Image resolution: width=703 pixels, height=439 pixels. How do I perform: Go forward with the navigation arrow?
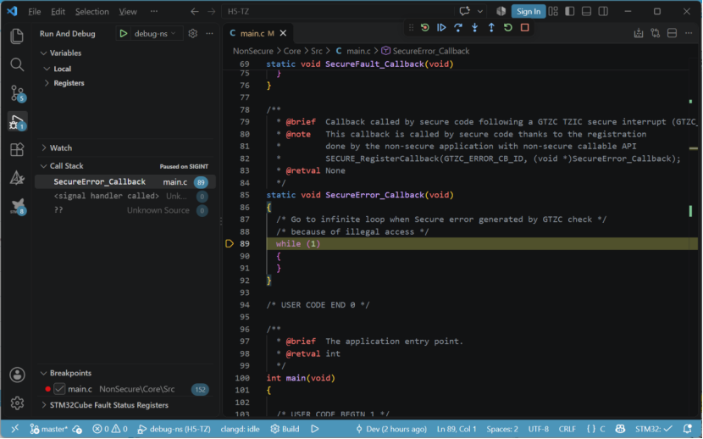click(x=211, y=11)
